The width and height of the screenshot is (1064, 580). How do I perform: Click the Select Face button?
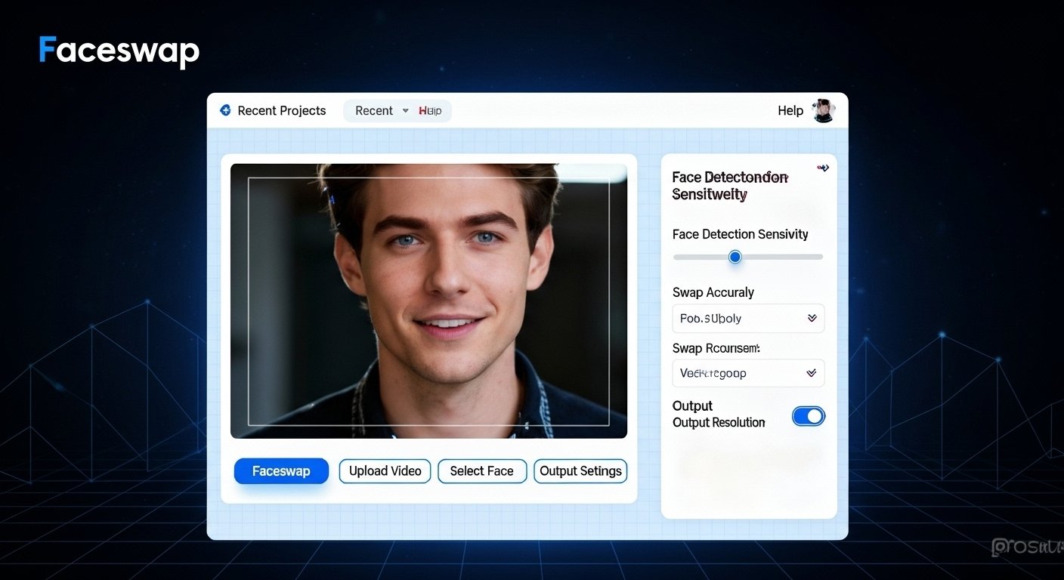481,470
